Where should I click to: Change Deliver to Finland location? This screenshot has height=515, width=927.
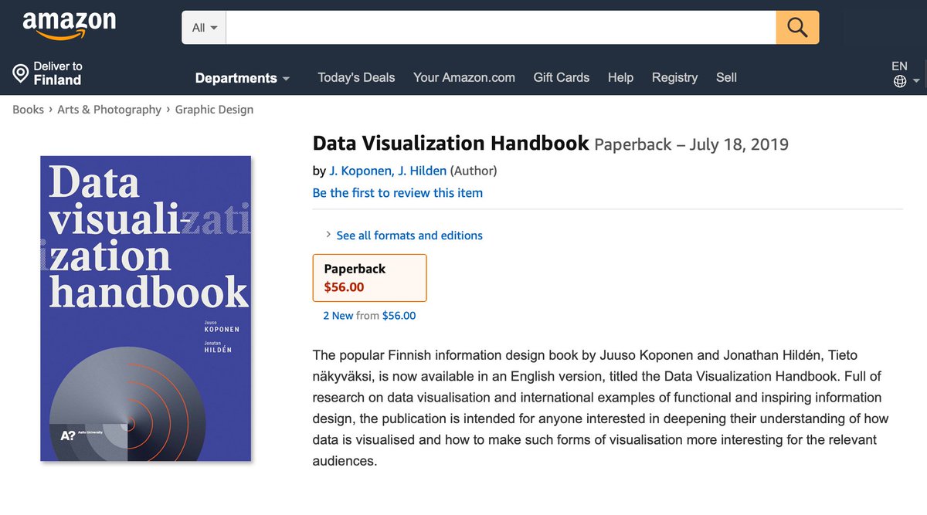(48, 73)
